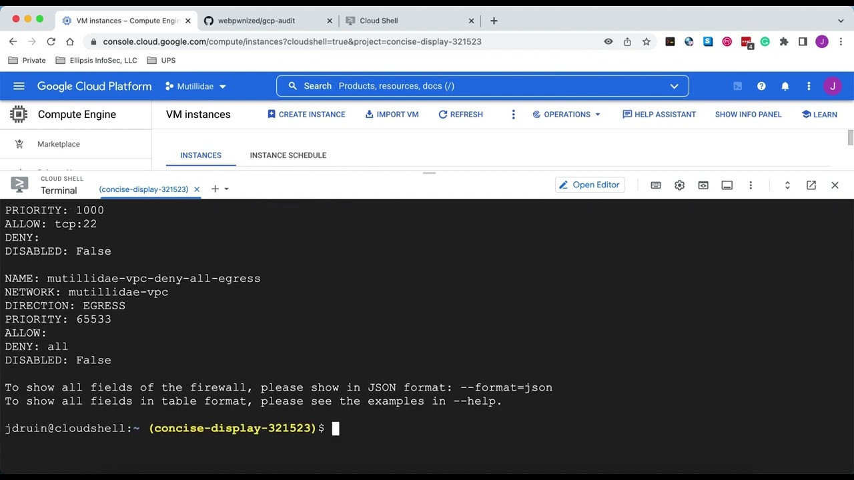The height and width of the screenshot is (480, 854).
Task: Switch to the webpwnized/gcp-audit browser tab
Action: click(267, 21)
